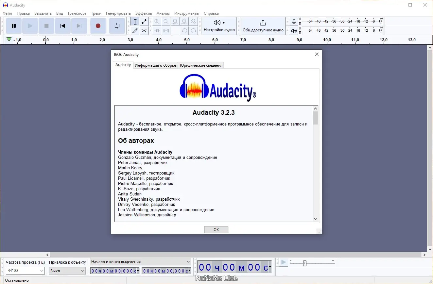This screenshot has width=433, height=284.
Task: Select the pencil Draw tool
Action: pos(135,31)
